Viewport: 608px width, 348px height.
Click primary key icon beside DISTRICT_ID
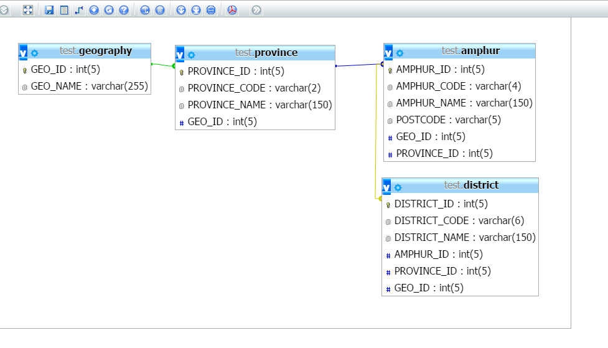(x=388, y=205)
